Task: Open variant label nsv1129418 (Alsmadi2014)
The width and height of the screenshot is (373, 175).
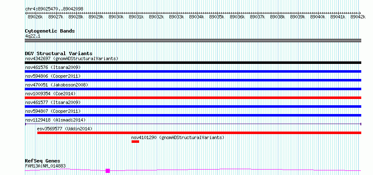Action: click(x=55, y=120)
